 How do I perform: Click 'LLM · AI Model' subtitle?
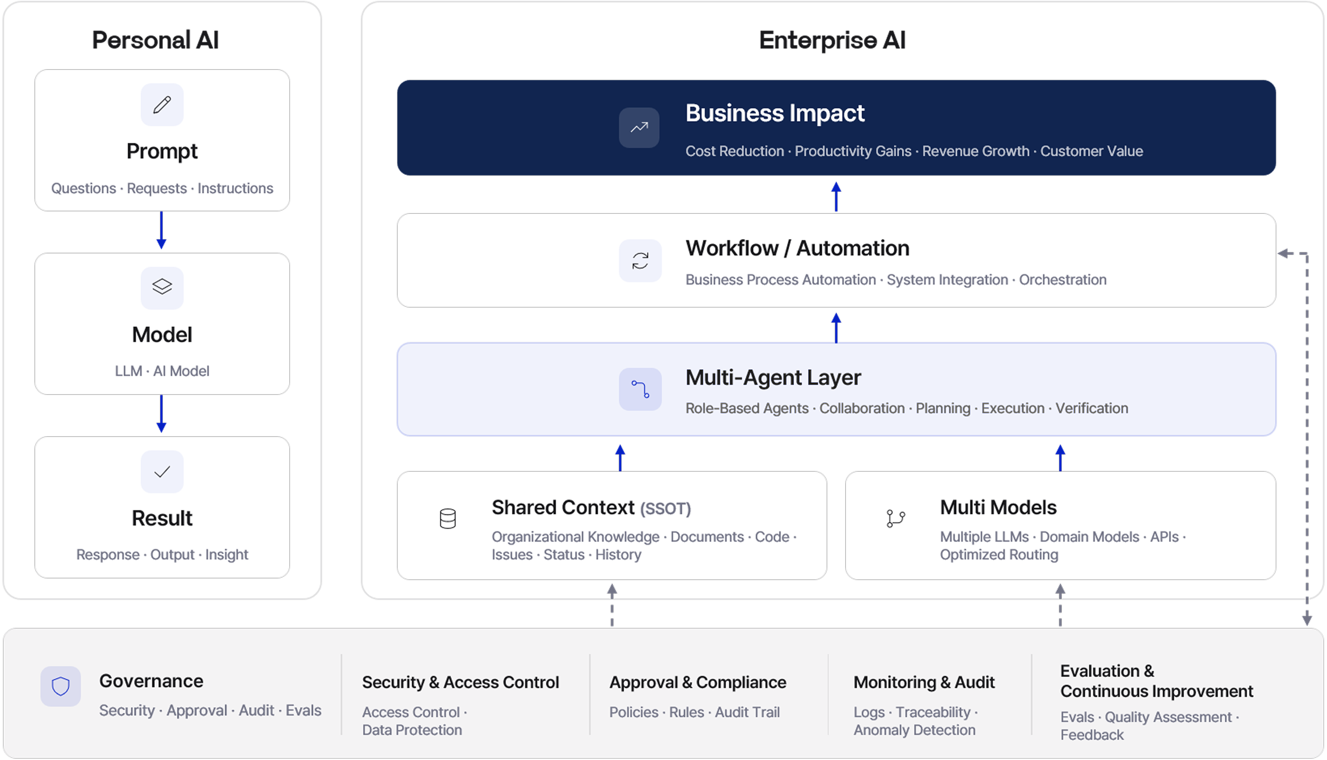click(162, 371)
